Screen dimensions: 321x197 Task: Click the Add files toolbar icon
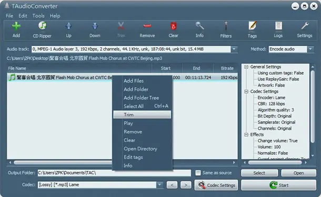coord(16,26)
